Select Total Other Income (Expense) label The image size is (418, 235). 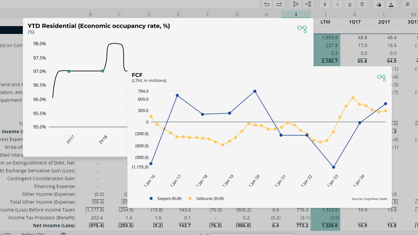42,202
